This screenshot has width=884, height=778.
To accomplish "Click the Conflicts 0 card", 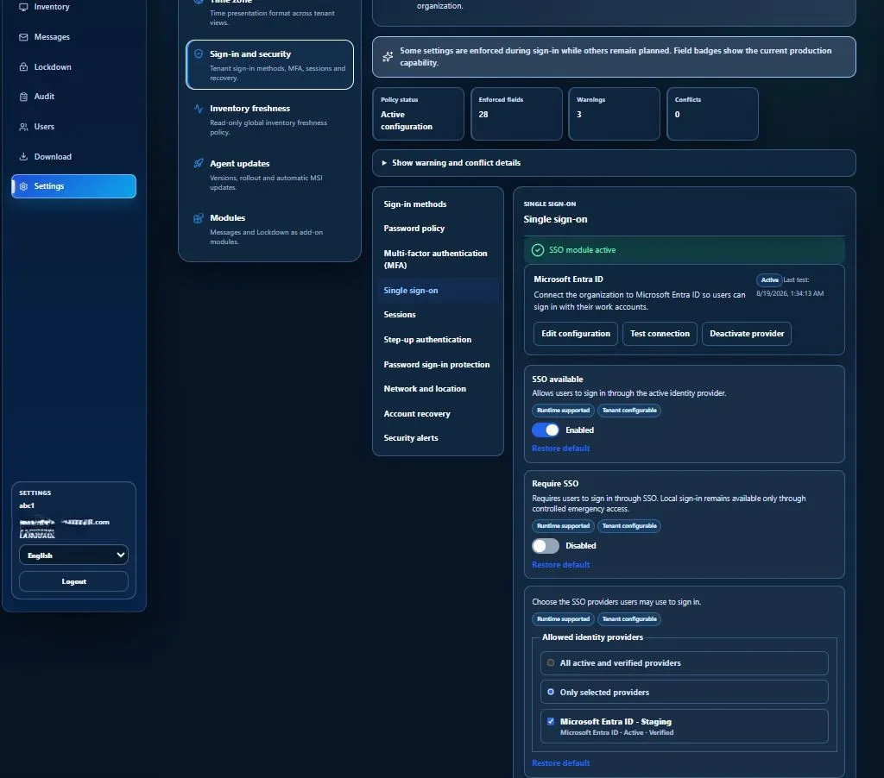I will (x=712, y=114).
